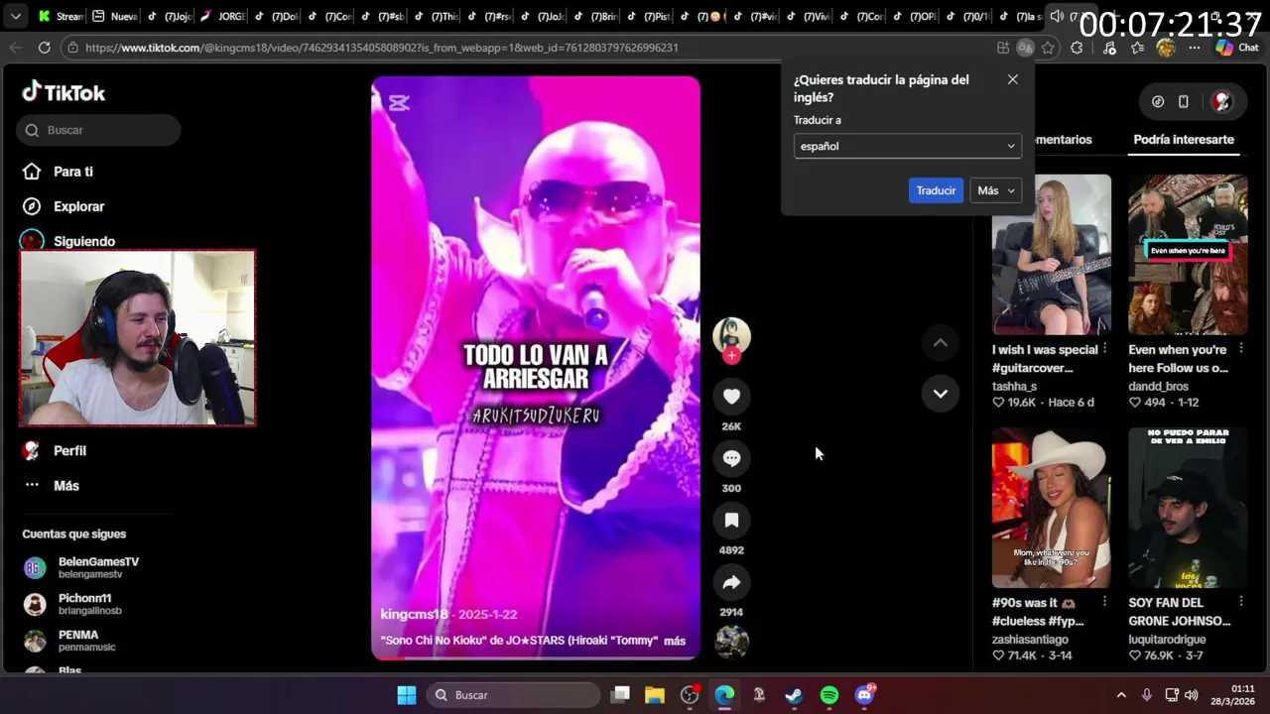The width and height of the screenshot is (1270, 714).
Task: Click the translate icon in the address bar
Action: (x=1025, y=48)
